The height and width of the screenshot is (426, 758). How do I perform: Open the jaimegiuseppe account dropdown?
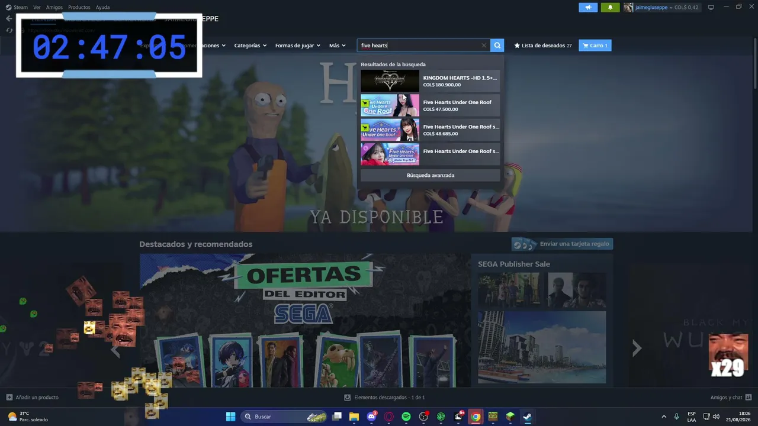coord(654,7)
